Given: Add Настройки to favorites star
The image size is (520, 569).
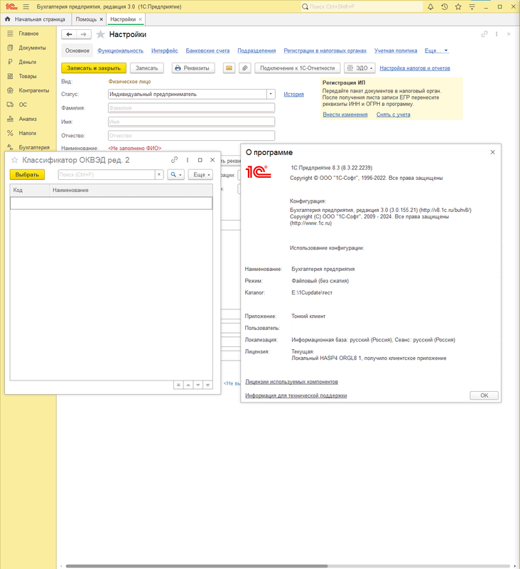Looking at the screenshot, I should coord(100,34).
